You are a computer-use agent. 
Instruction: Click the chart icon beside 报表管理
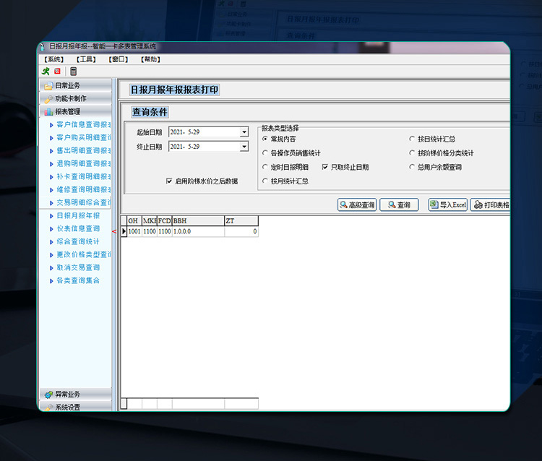(x=48, y=112)
